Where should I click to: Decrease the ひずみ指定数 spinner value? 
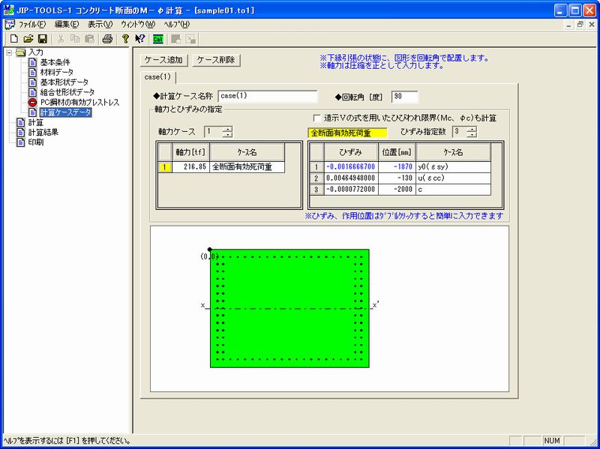pos(472,136)
